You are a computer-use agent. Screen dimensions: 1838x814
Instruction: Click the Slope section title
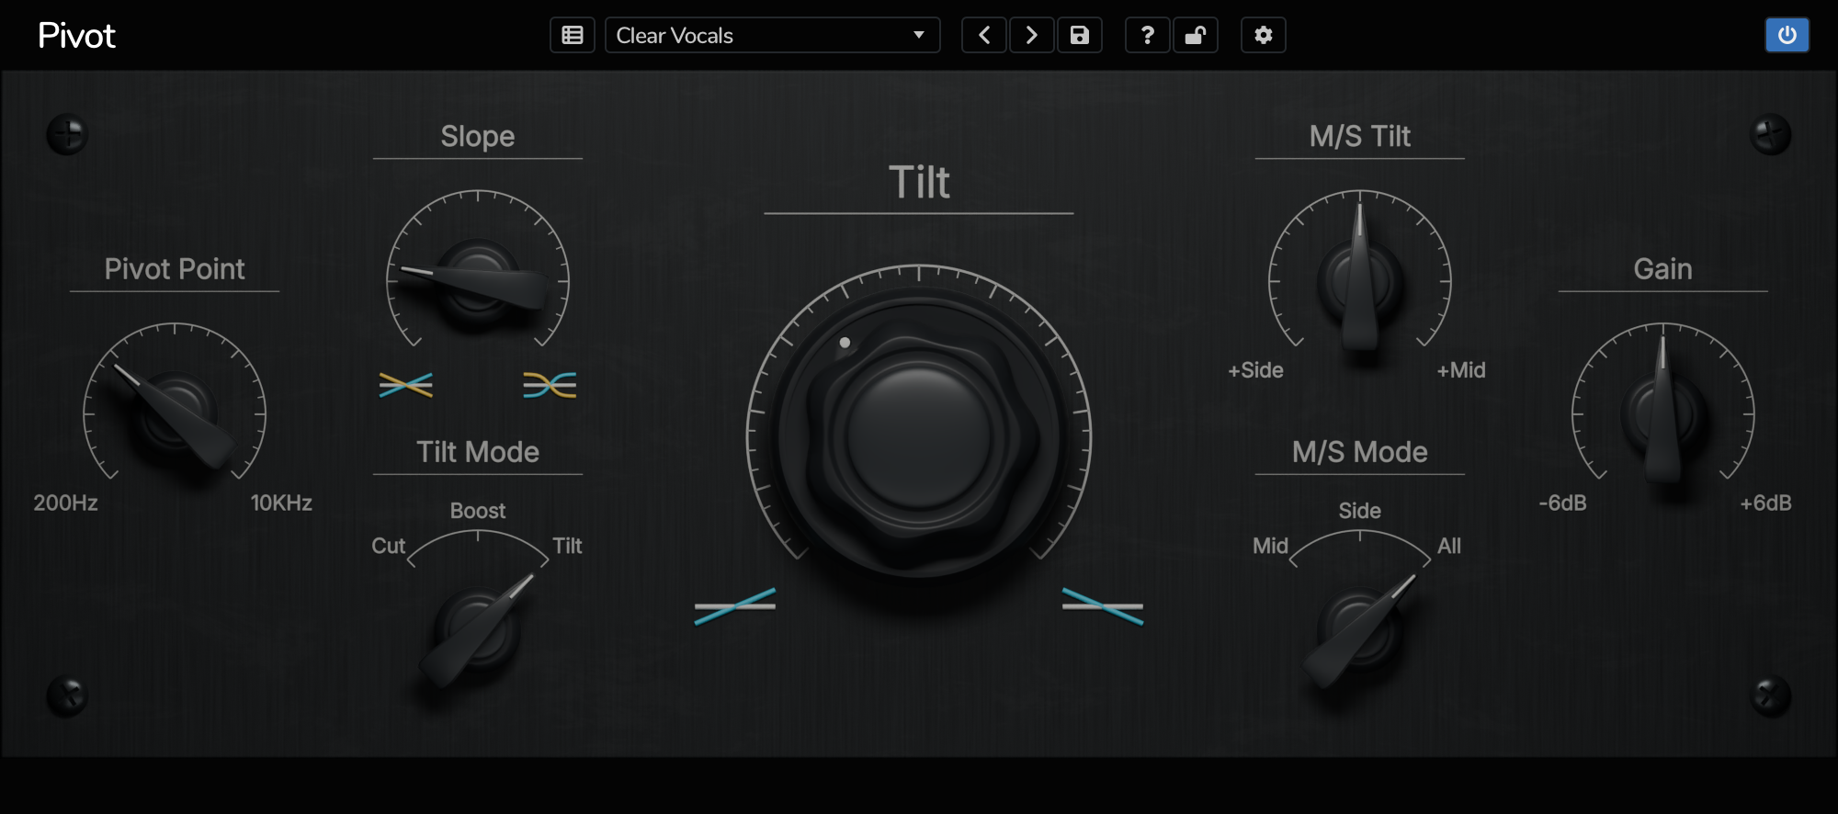click(x=478, y=136)
